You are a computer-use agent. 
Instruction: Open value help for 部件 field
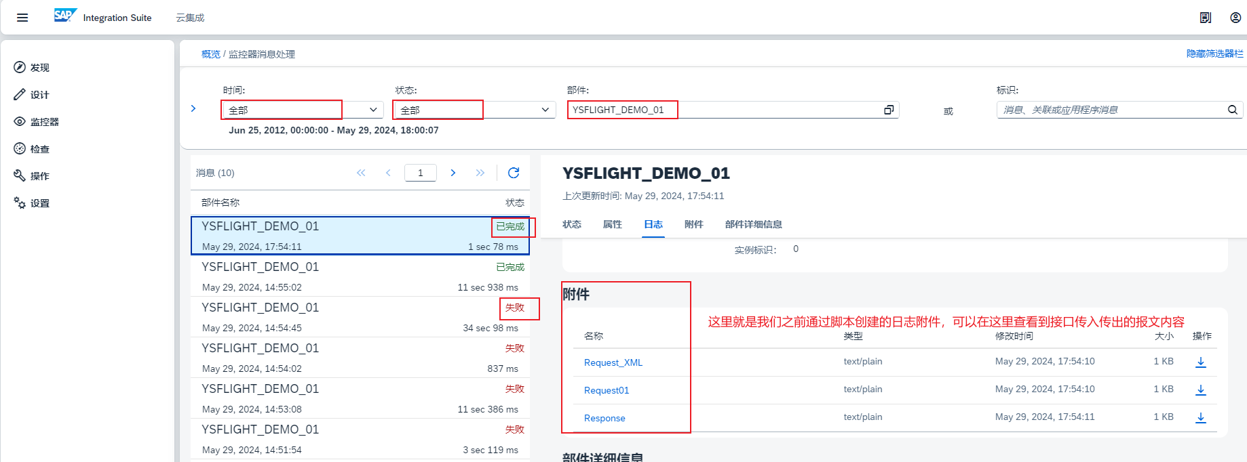point(889,110)
